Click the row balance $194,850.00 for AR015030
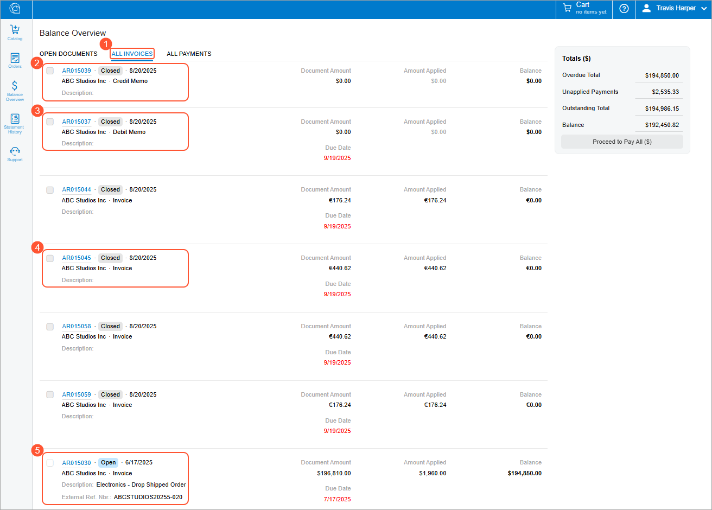 coord(525,473)
